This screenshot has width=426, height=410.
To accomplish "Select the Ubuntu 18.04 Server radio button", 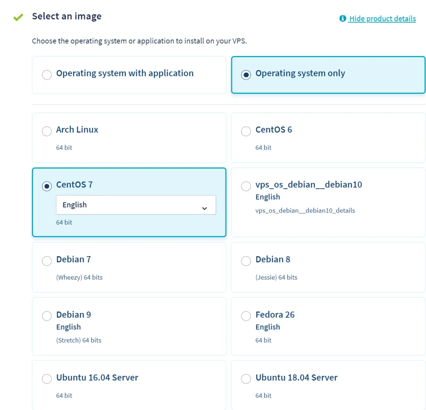I will pyautogui.click(x=246, y=379).
